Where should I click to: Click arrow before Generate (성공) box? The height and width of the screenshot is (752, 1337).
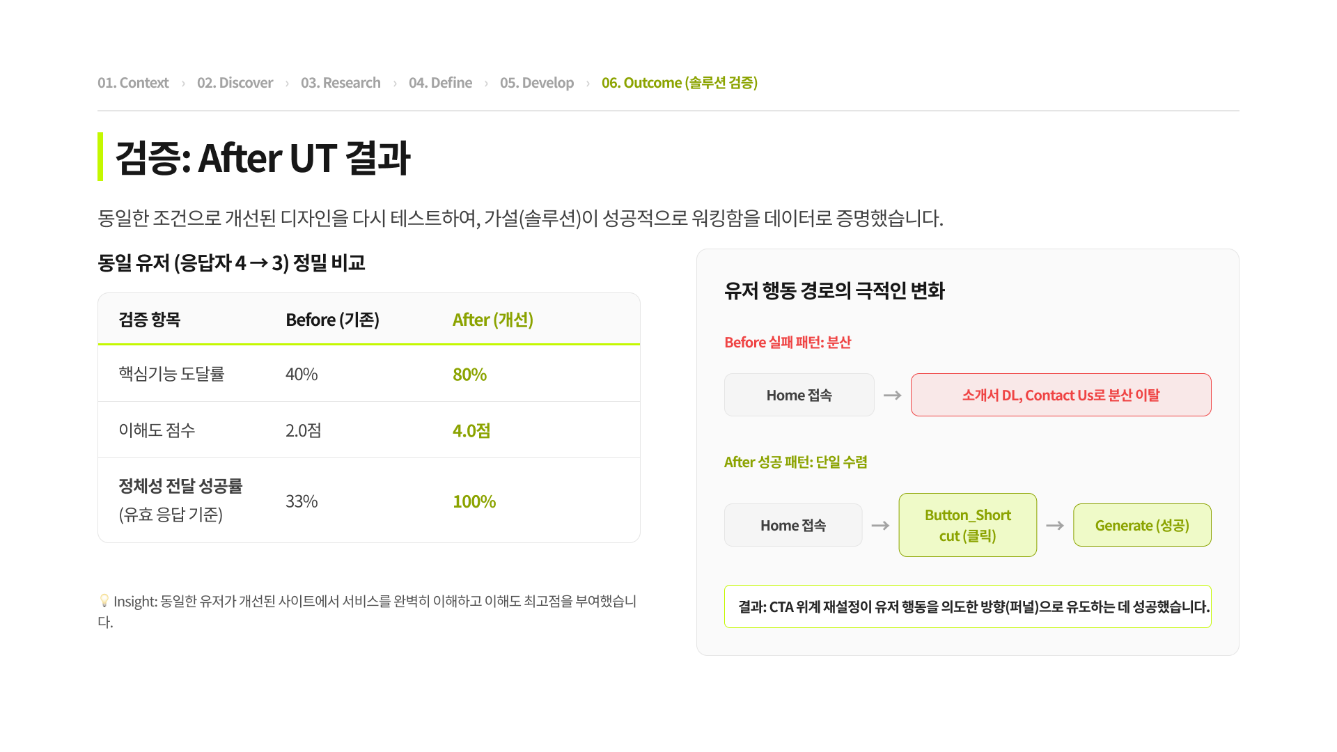[x=1055, y=526]
